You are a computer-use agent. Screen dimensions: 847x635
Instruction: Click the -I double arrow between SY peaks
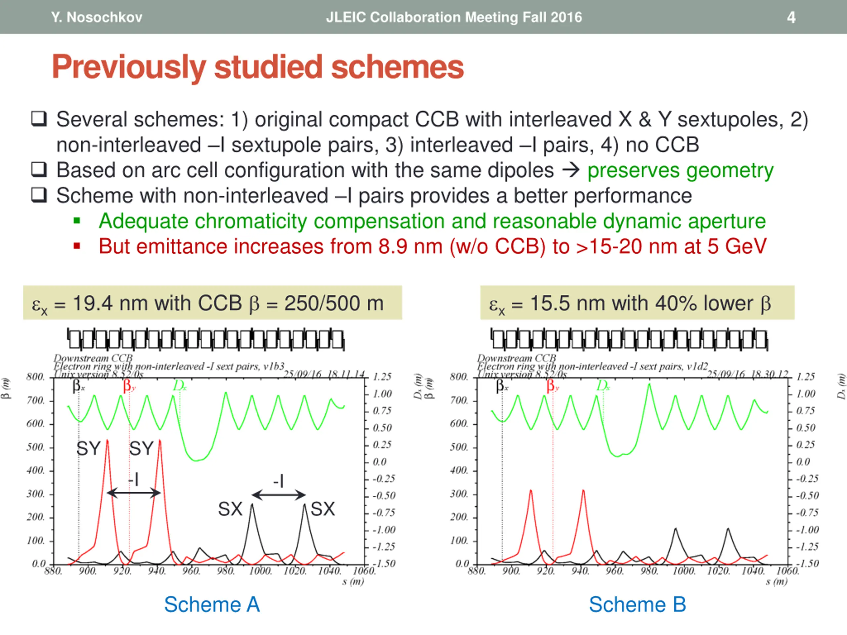[x=134, y=493]
